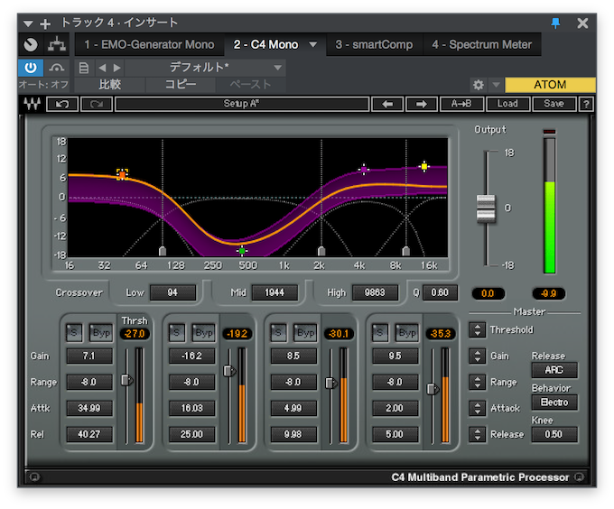614x509 pixels.
Task: Switch to 3 - smartComp tab
Action: [374, 44]
